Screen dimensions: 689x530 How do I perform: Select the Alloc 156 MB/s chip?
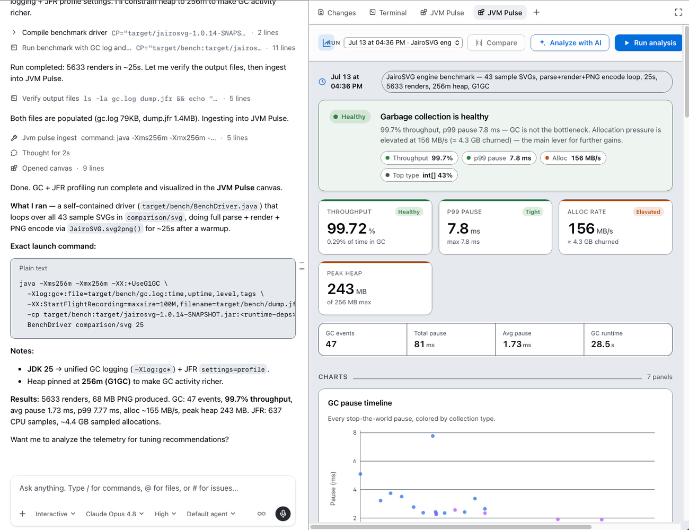(x=573, y=158)
